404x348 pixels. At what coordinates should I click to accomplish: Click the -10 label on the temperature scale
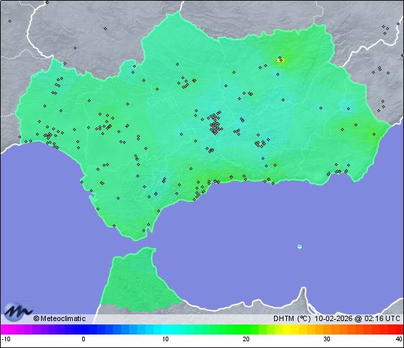coord(6,339)
